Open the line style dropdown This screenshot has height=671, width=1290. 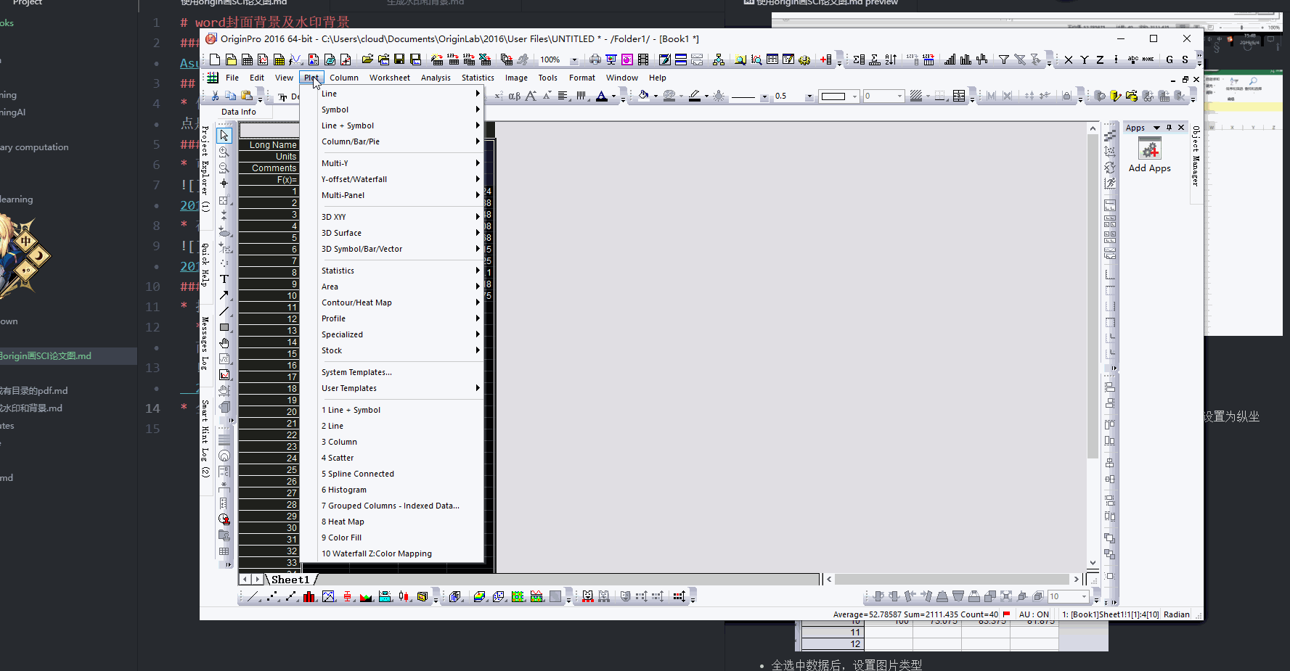[764, 96]
